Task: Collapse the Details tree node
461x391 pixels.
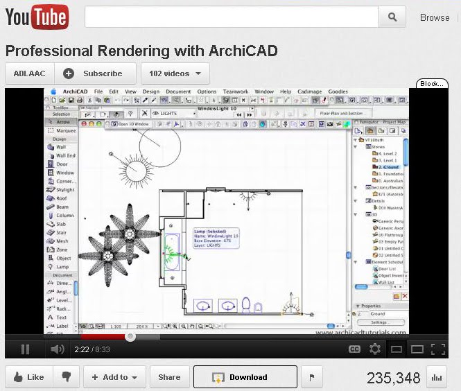Action: point(356,201)
